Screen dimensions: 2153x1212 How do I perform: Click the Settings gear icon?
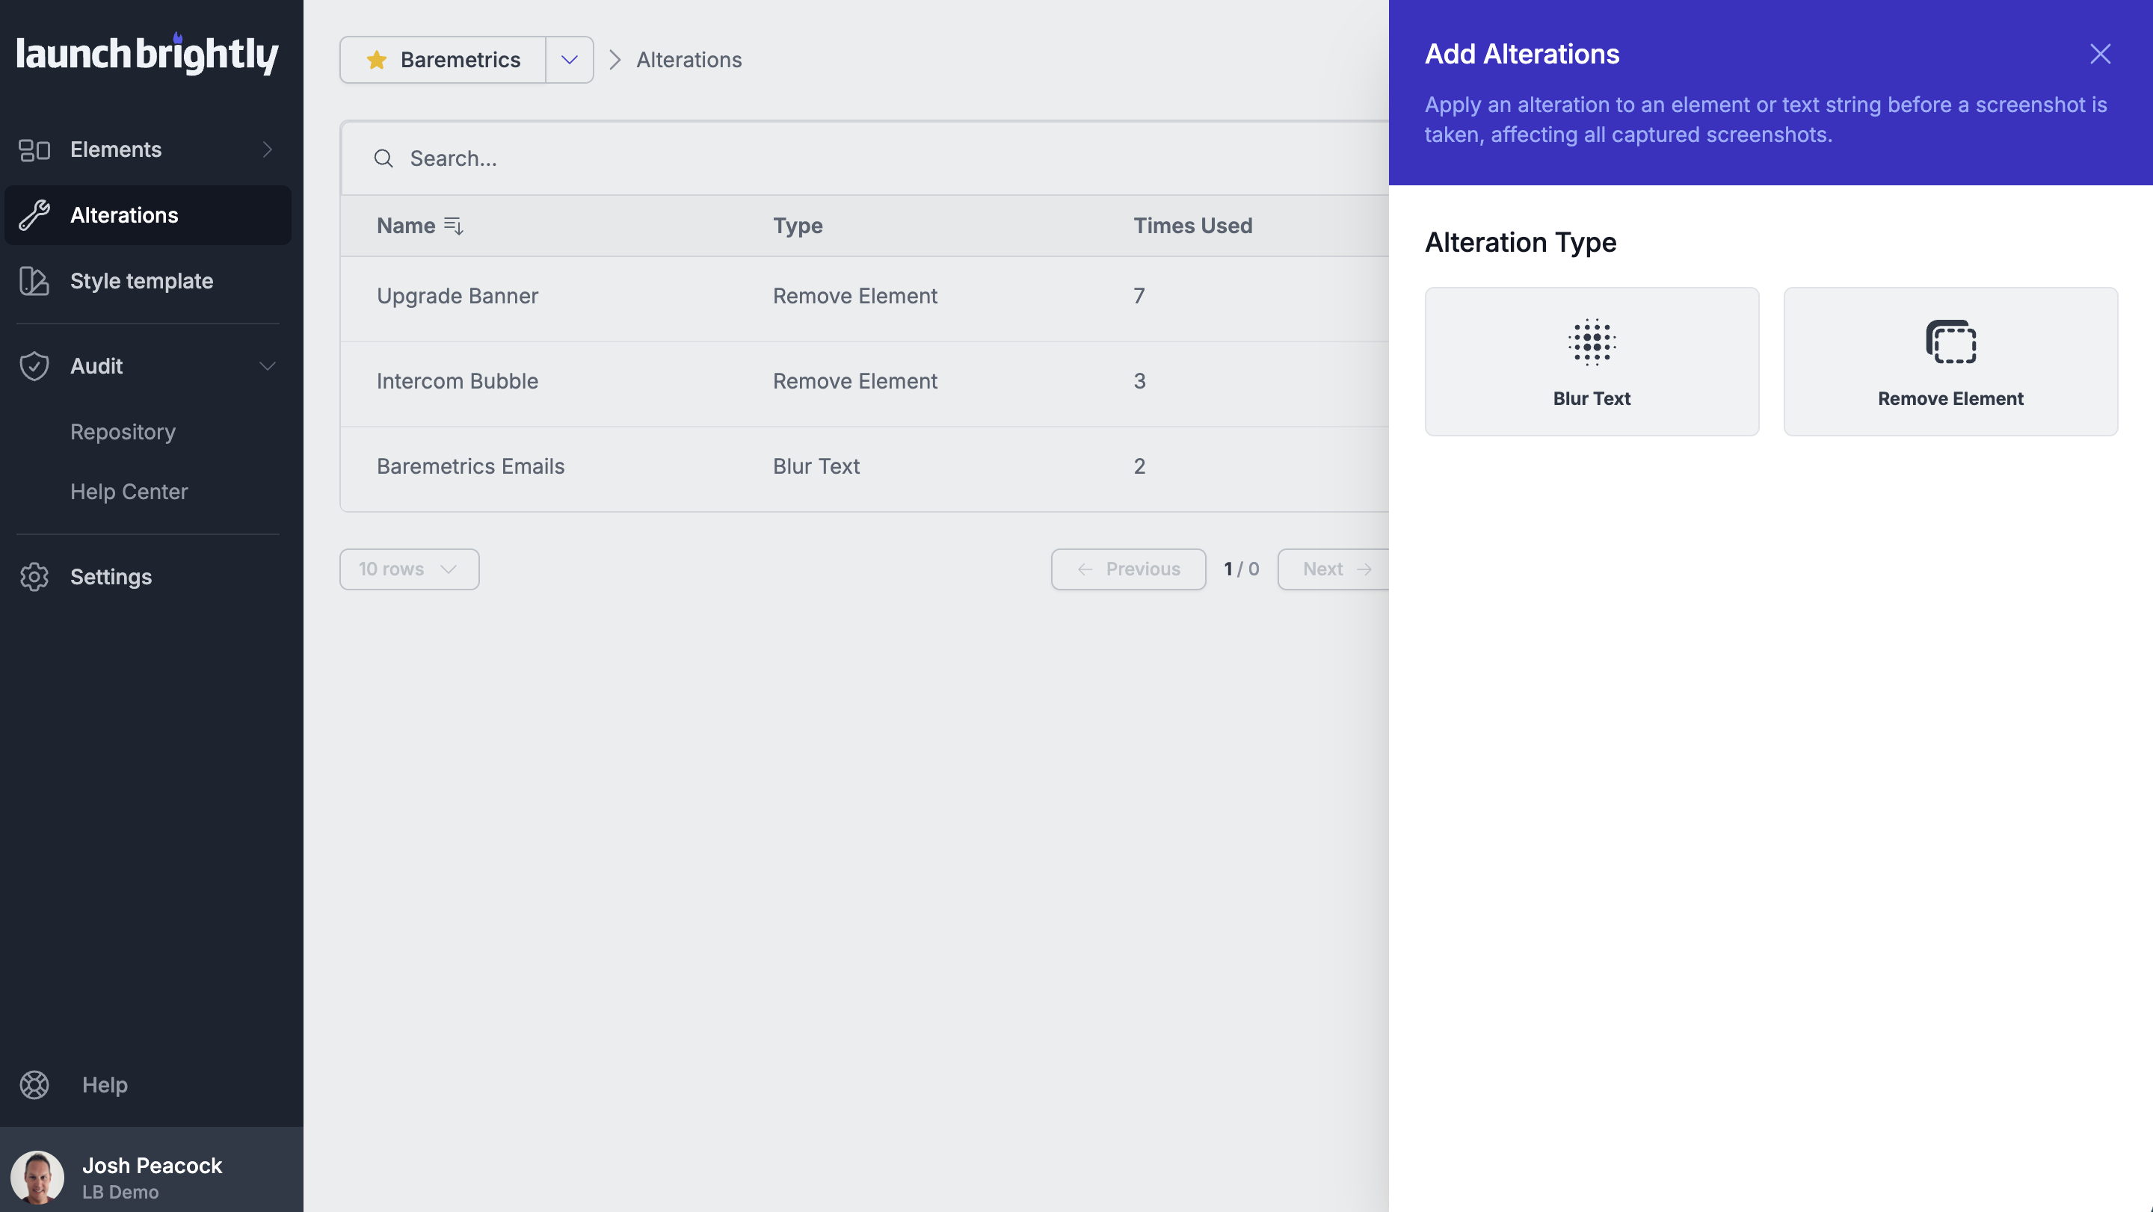point(34,576)
